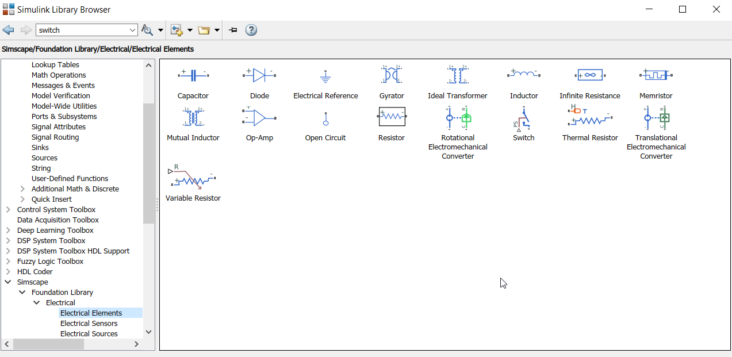The height and width of the screenshot is (357, 732).
Task: Select the Switch block icon
Action: (523, 119)
